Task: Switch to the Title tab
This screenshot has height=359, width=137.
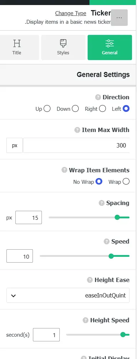Action: 16,47
